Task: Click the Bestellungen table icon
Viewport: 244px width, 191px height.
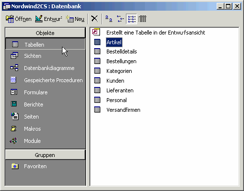Action: (x=97, y=61)
